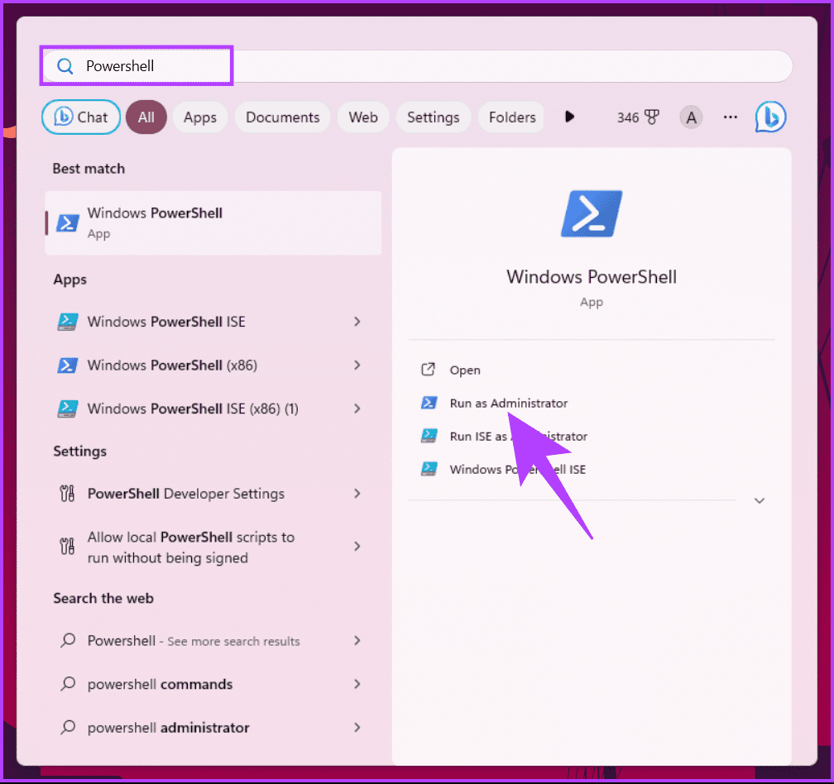The width and height of the screenshot is (834, 784).
Task: Open the three-dot more options menu
Action: (x=731, y=117)
